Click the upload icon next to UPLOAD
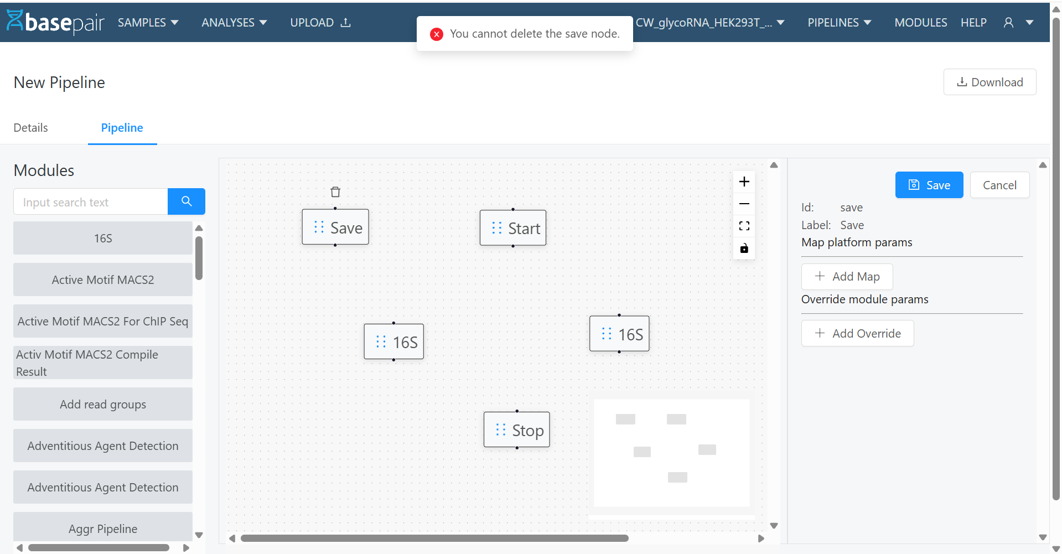1062x554 pixels. [x=345, y=23]
